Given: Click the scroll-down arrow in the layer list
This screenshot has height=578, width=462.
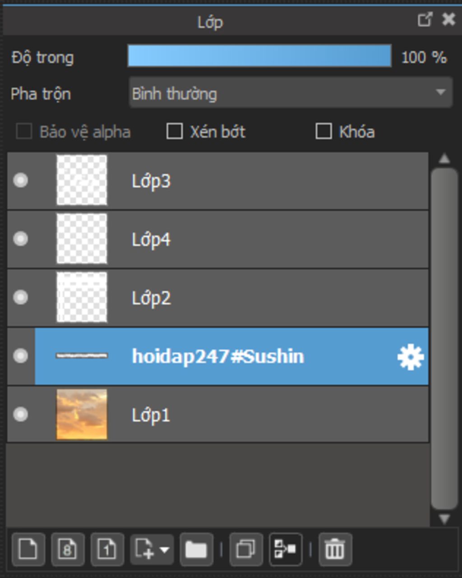Looking at the screenshot, I should (x=444, y=519).
